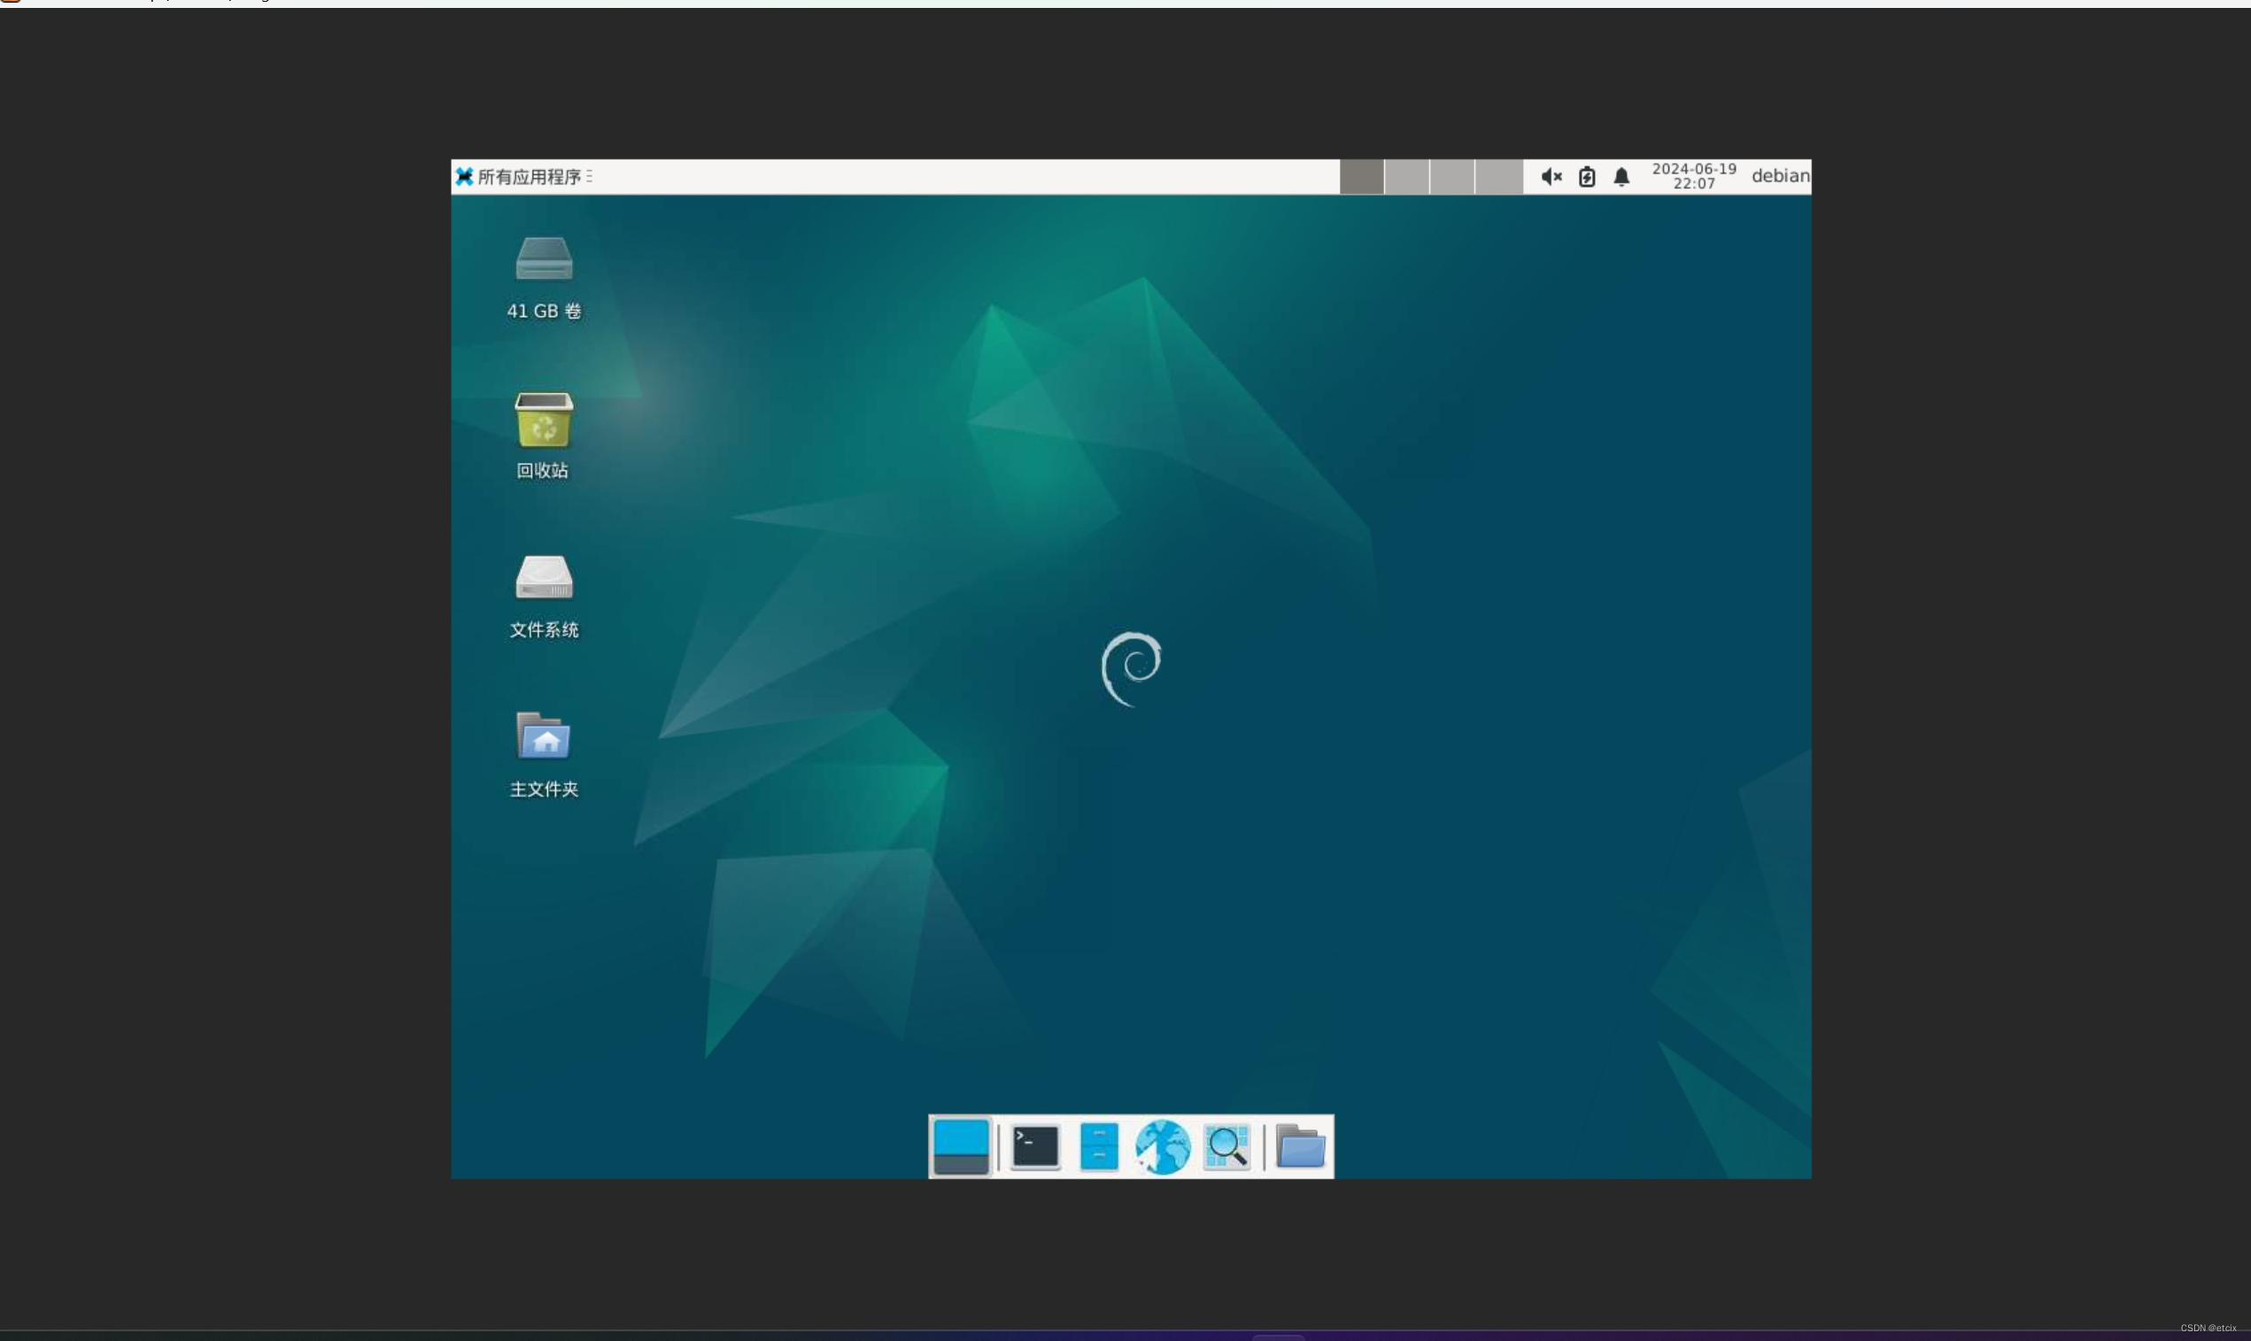Image resolution: width=2251 pixels, height=1341 pixels.
Task: Switch to the fourth workspace
Action: (x=1499, y=176)
